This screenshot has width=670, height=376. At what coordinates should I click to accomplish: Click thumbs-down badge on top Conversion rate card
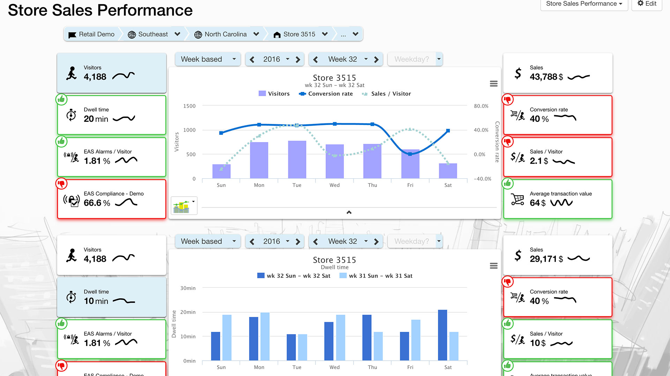(x=507, y=100)
